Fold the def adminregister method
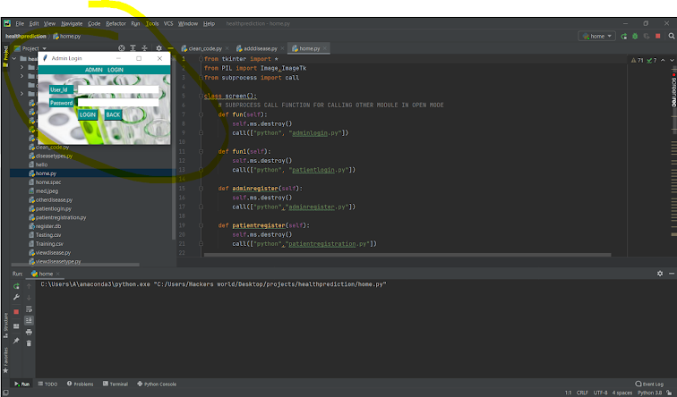 point(201,189)
